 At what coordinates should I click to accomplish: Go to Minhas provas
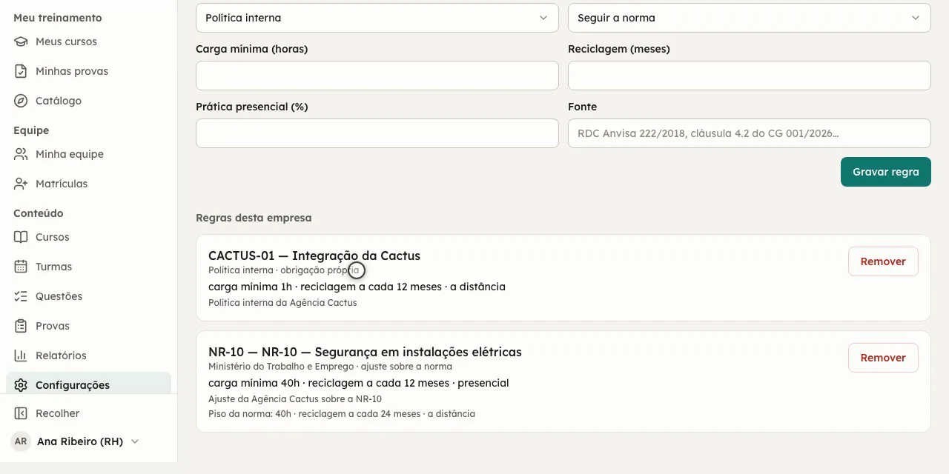point(88,71)
